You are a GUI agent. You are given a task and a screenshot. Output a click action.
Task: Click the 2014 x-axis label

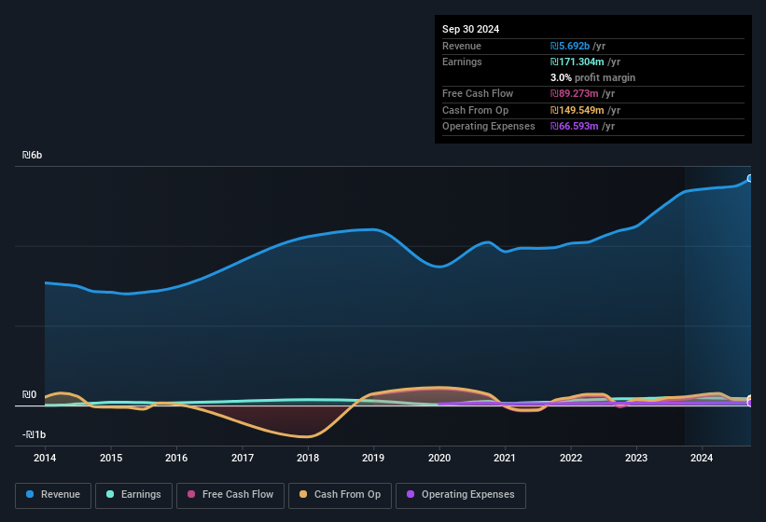pos(45,458)
